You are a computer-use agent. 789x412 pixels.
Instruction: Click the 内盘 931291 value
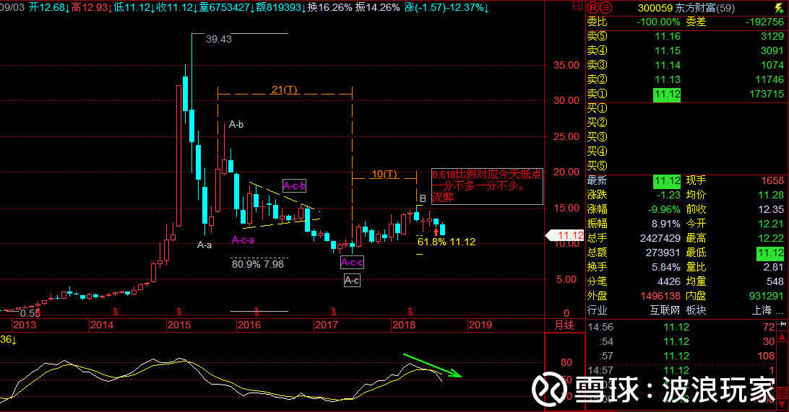click(x=767, y=296)
